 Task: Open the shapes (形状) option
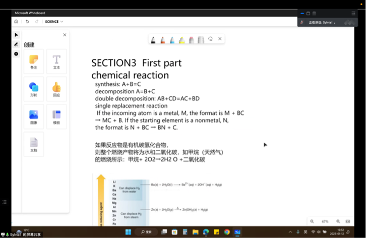(x=34, y=89)
